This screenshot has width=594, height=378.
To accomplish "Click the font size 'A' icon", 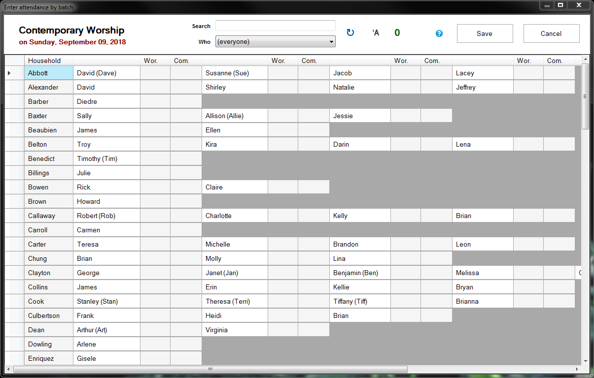I will pyautogui.click(x=376, y=33).
